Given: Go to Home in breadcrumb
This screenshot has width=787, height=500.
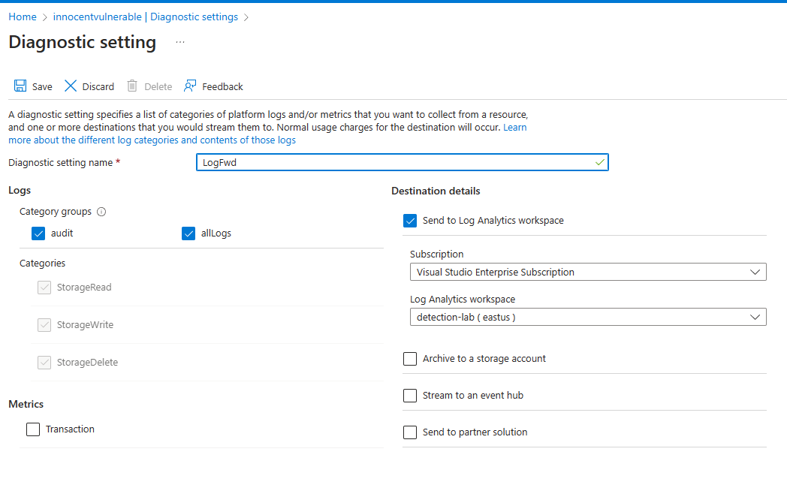Looking at the screenshot, I should 23,17.
